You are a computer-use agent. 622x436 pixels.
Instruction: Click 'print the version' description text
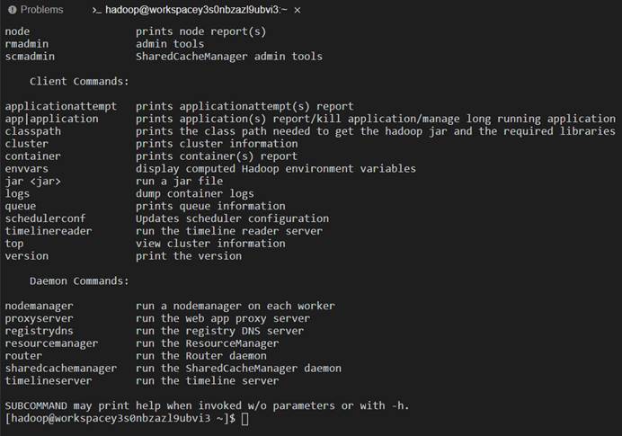point(189,256)
